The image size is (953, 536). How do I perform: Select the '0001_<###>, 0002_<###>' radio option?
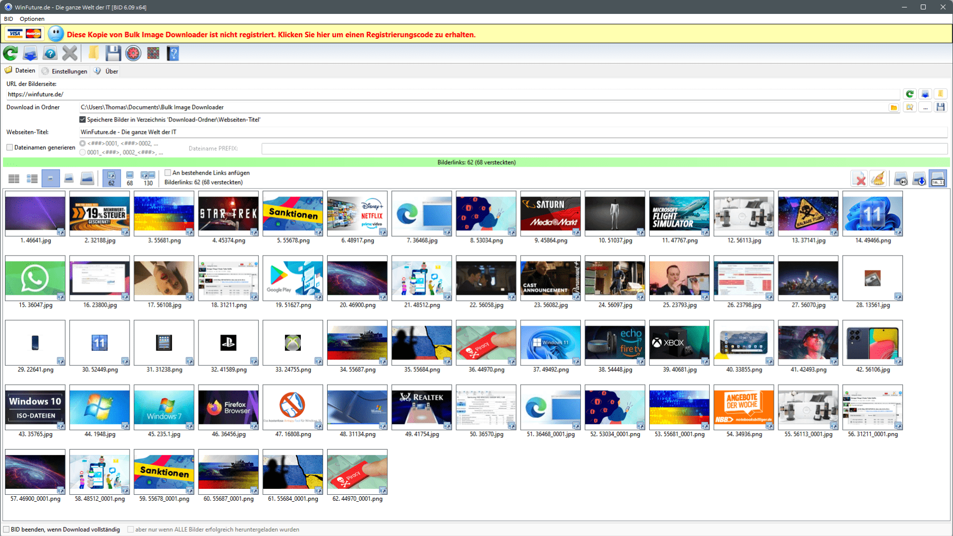(x=82, y=152)
